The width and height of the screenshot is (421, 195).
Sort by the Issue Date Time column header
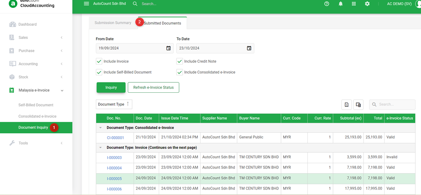tap(179, 118)
